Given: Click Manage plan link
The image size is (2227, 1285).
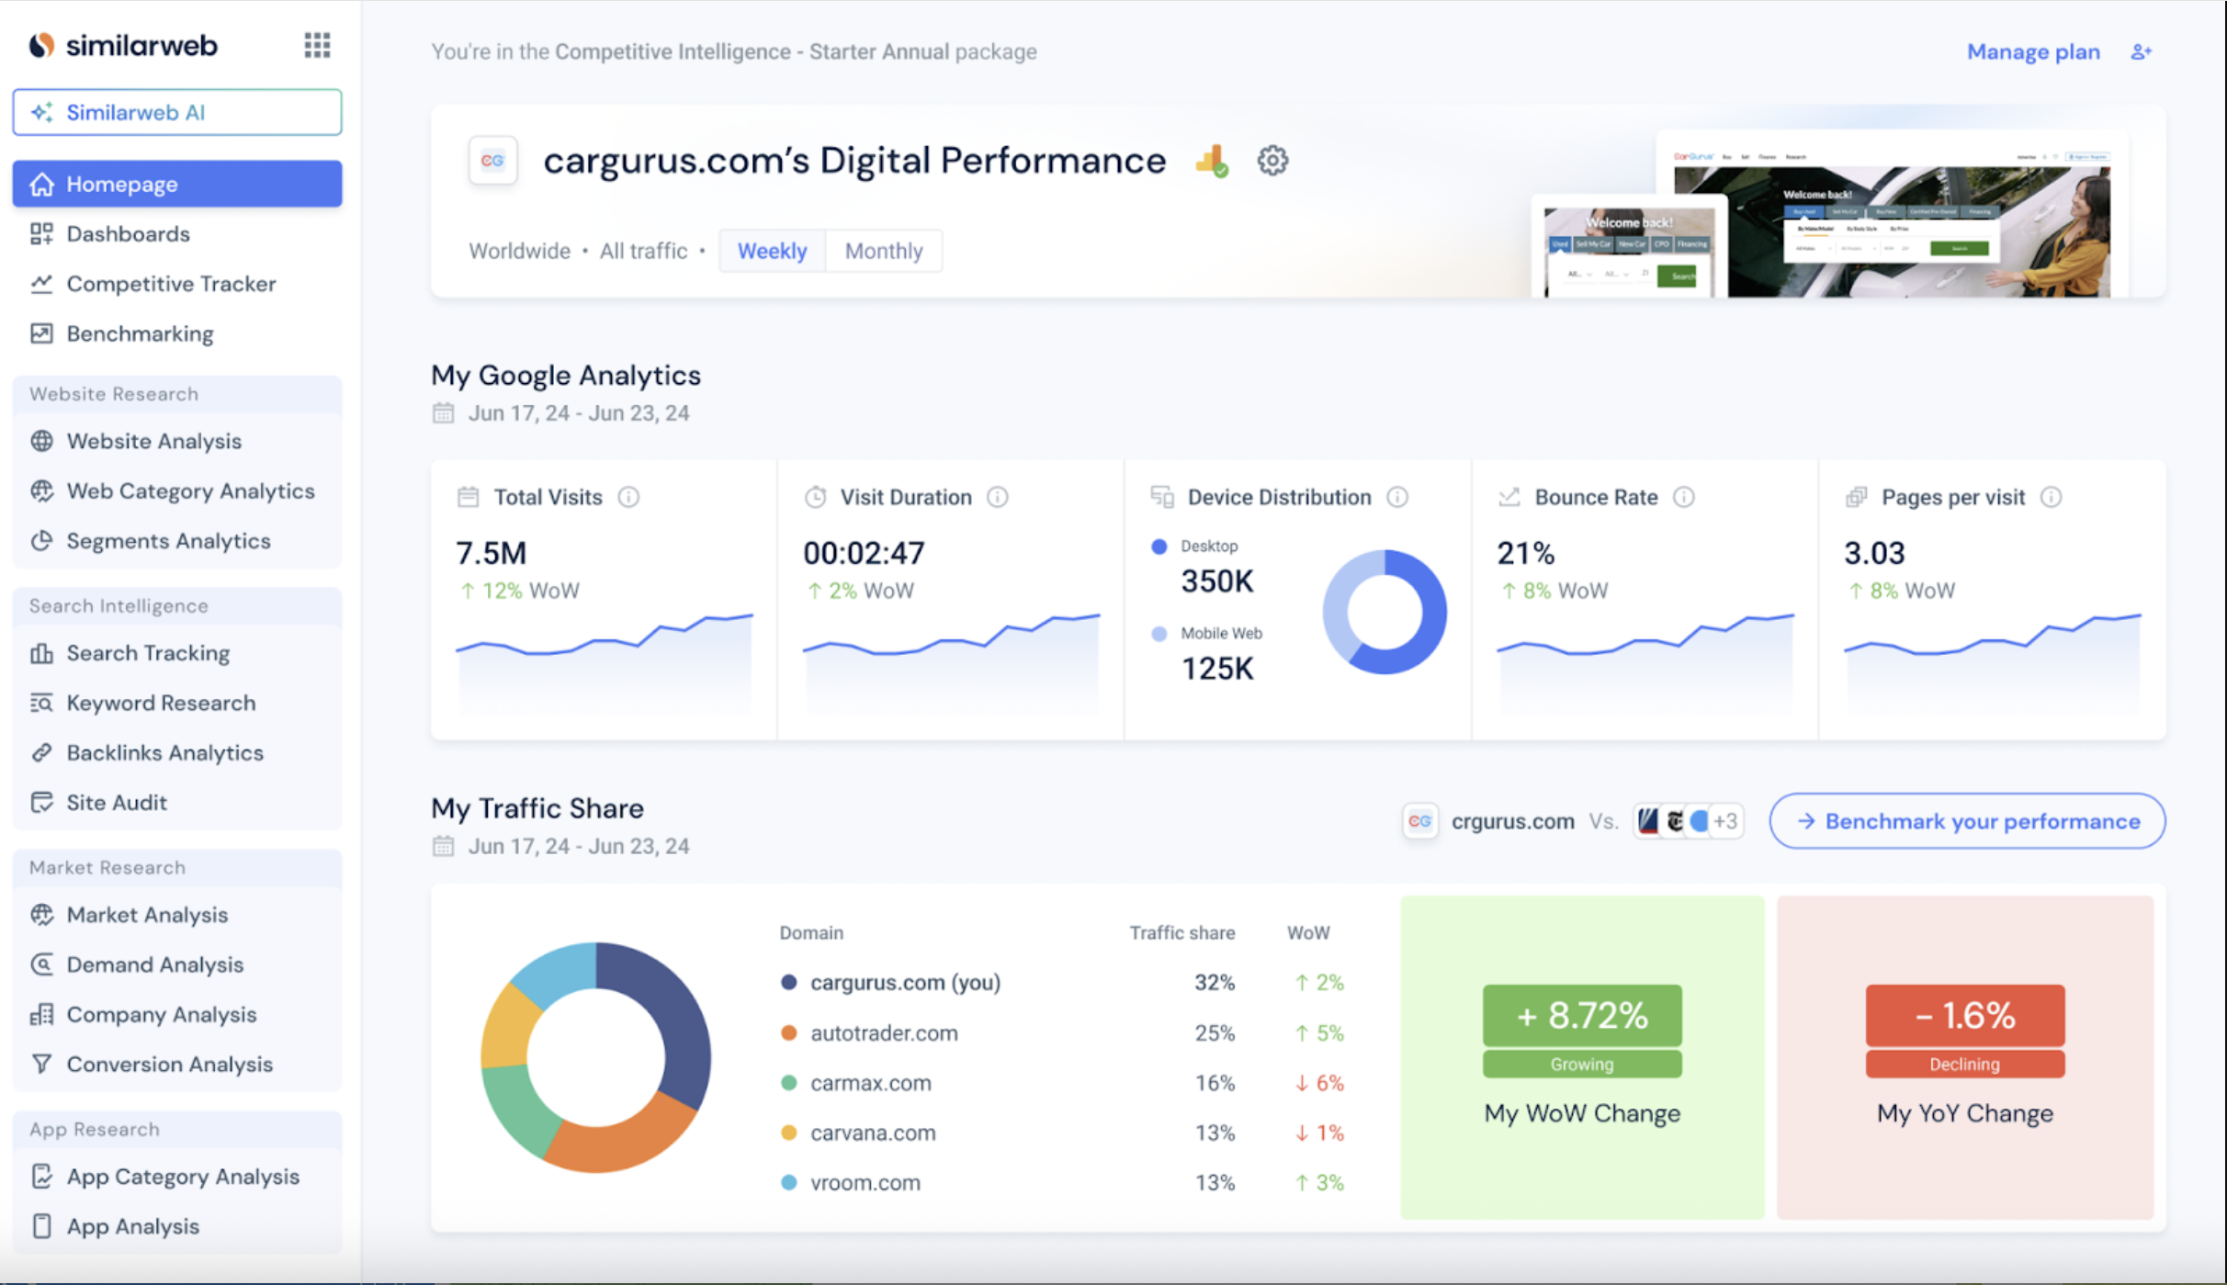Looking at the screenshot, I should pos(2032,52).
